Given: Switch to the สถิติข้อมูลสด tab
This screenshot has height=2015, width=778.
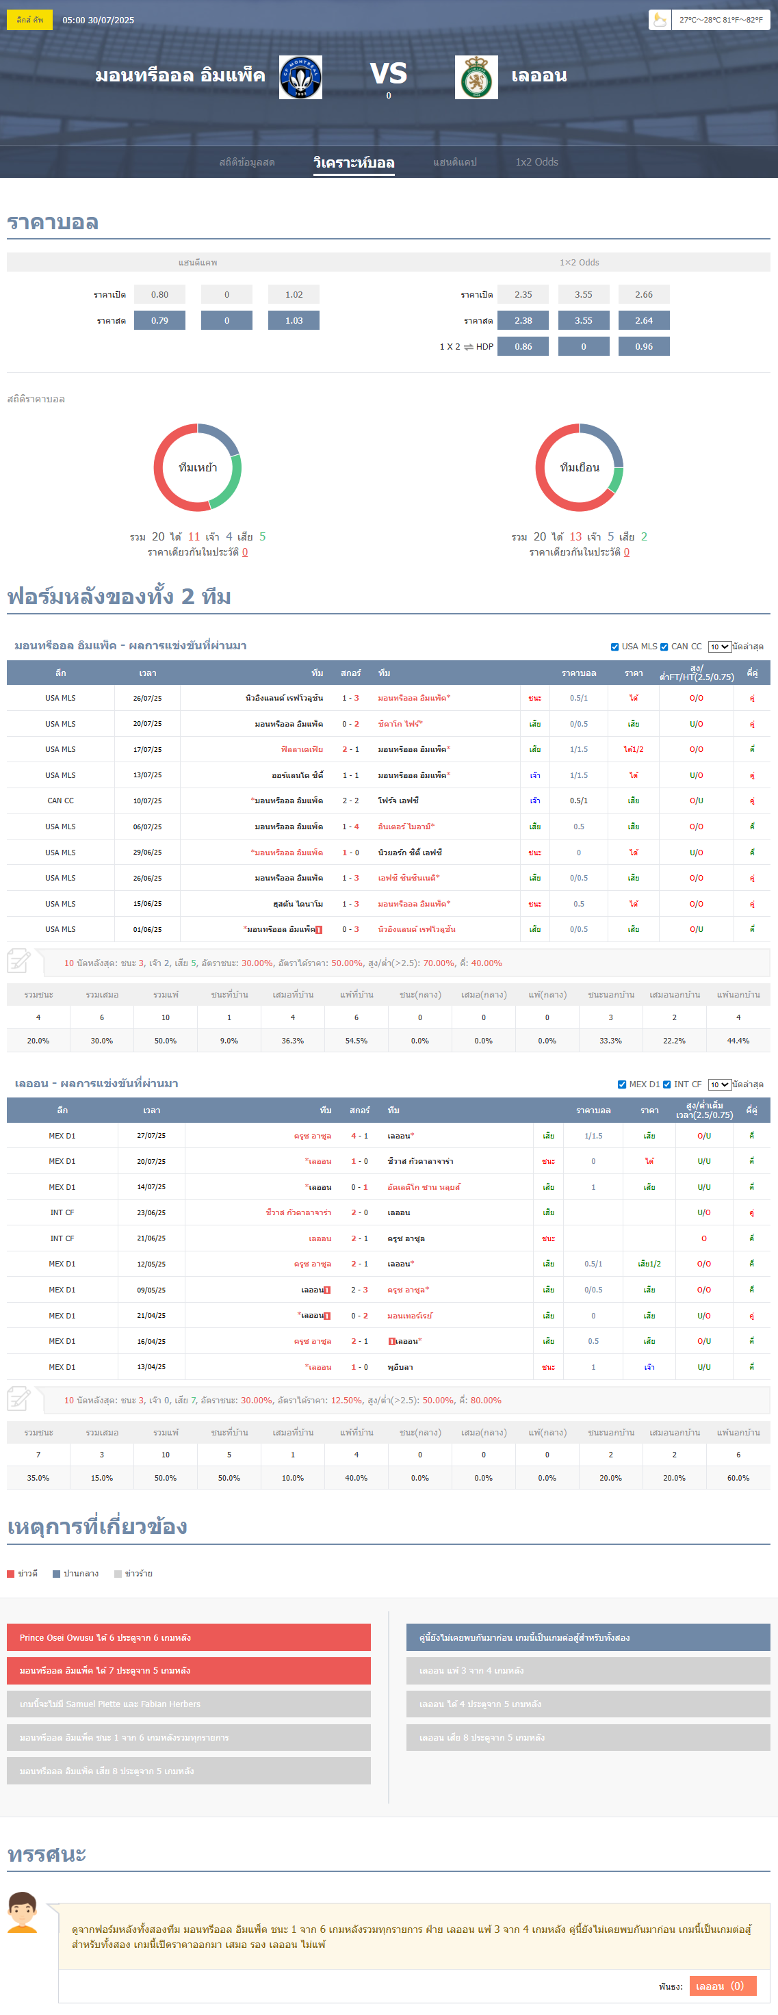Looking at the screenshot, I should click(246, 162).
